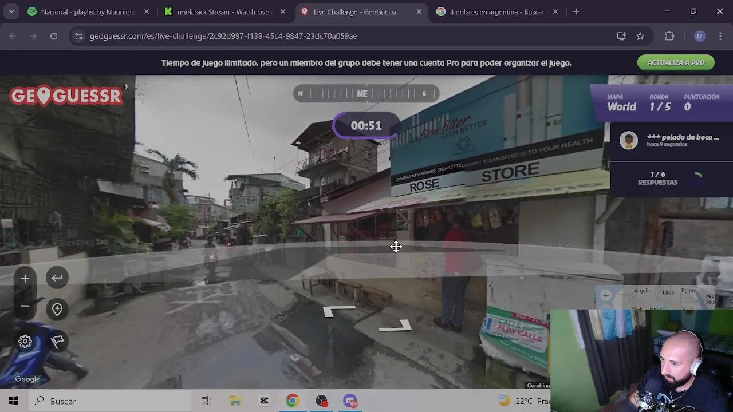
Task: Bookmark this page with the star
Action: 640,36
